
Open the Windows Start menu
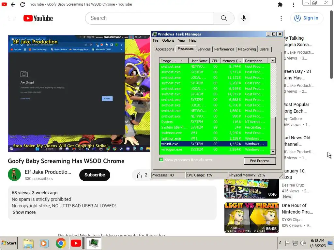click(x=9, y=243)
